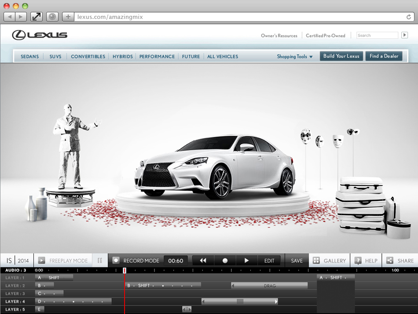Open the Performance navigation menu
Viewport: 418px width, 314px height.
pyautogui.click(x=157, y=56)
